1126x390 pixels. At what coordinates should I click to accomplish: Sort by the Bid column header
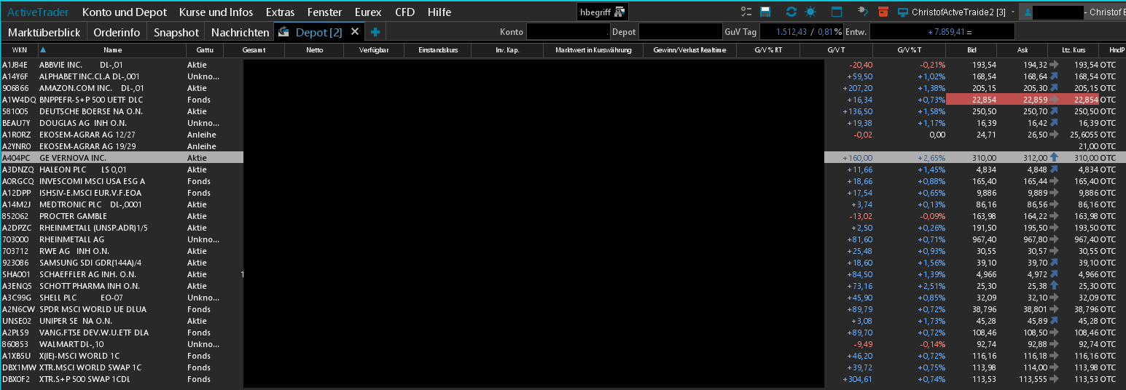click(x=971, y=50)
